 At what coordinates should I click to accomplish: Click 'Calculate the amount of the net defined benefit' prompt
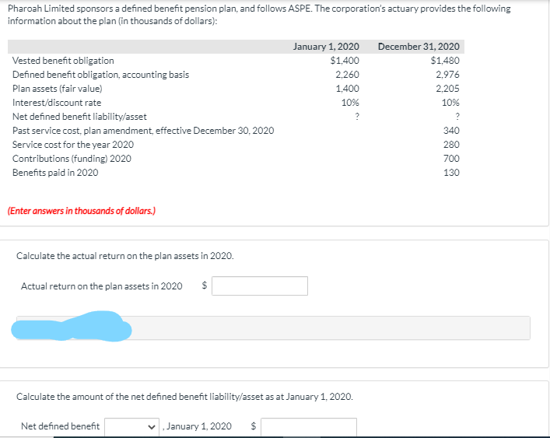184,397
